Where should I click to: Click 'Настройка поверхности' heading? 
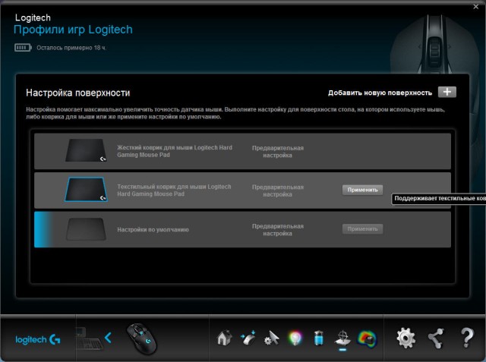click(77, 93)
